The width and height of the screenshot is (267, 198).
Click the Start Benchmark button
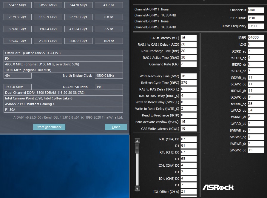[49, 127]
